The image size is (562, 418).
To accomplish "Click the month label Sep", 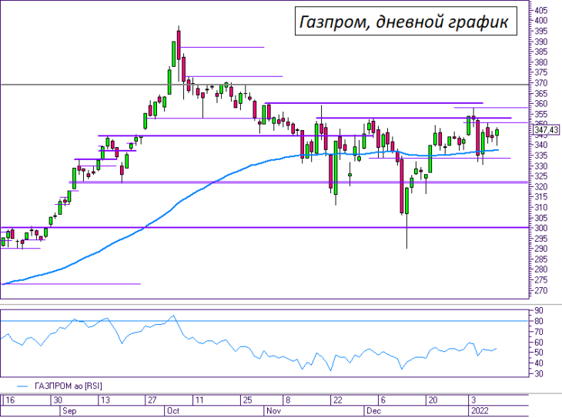I will click(69, 411).
